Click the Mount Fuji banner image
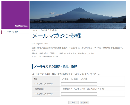Image resolution: width=130 pixels, height=105 pixels. (x=78, y=15)
